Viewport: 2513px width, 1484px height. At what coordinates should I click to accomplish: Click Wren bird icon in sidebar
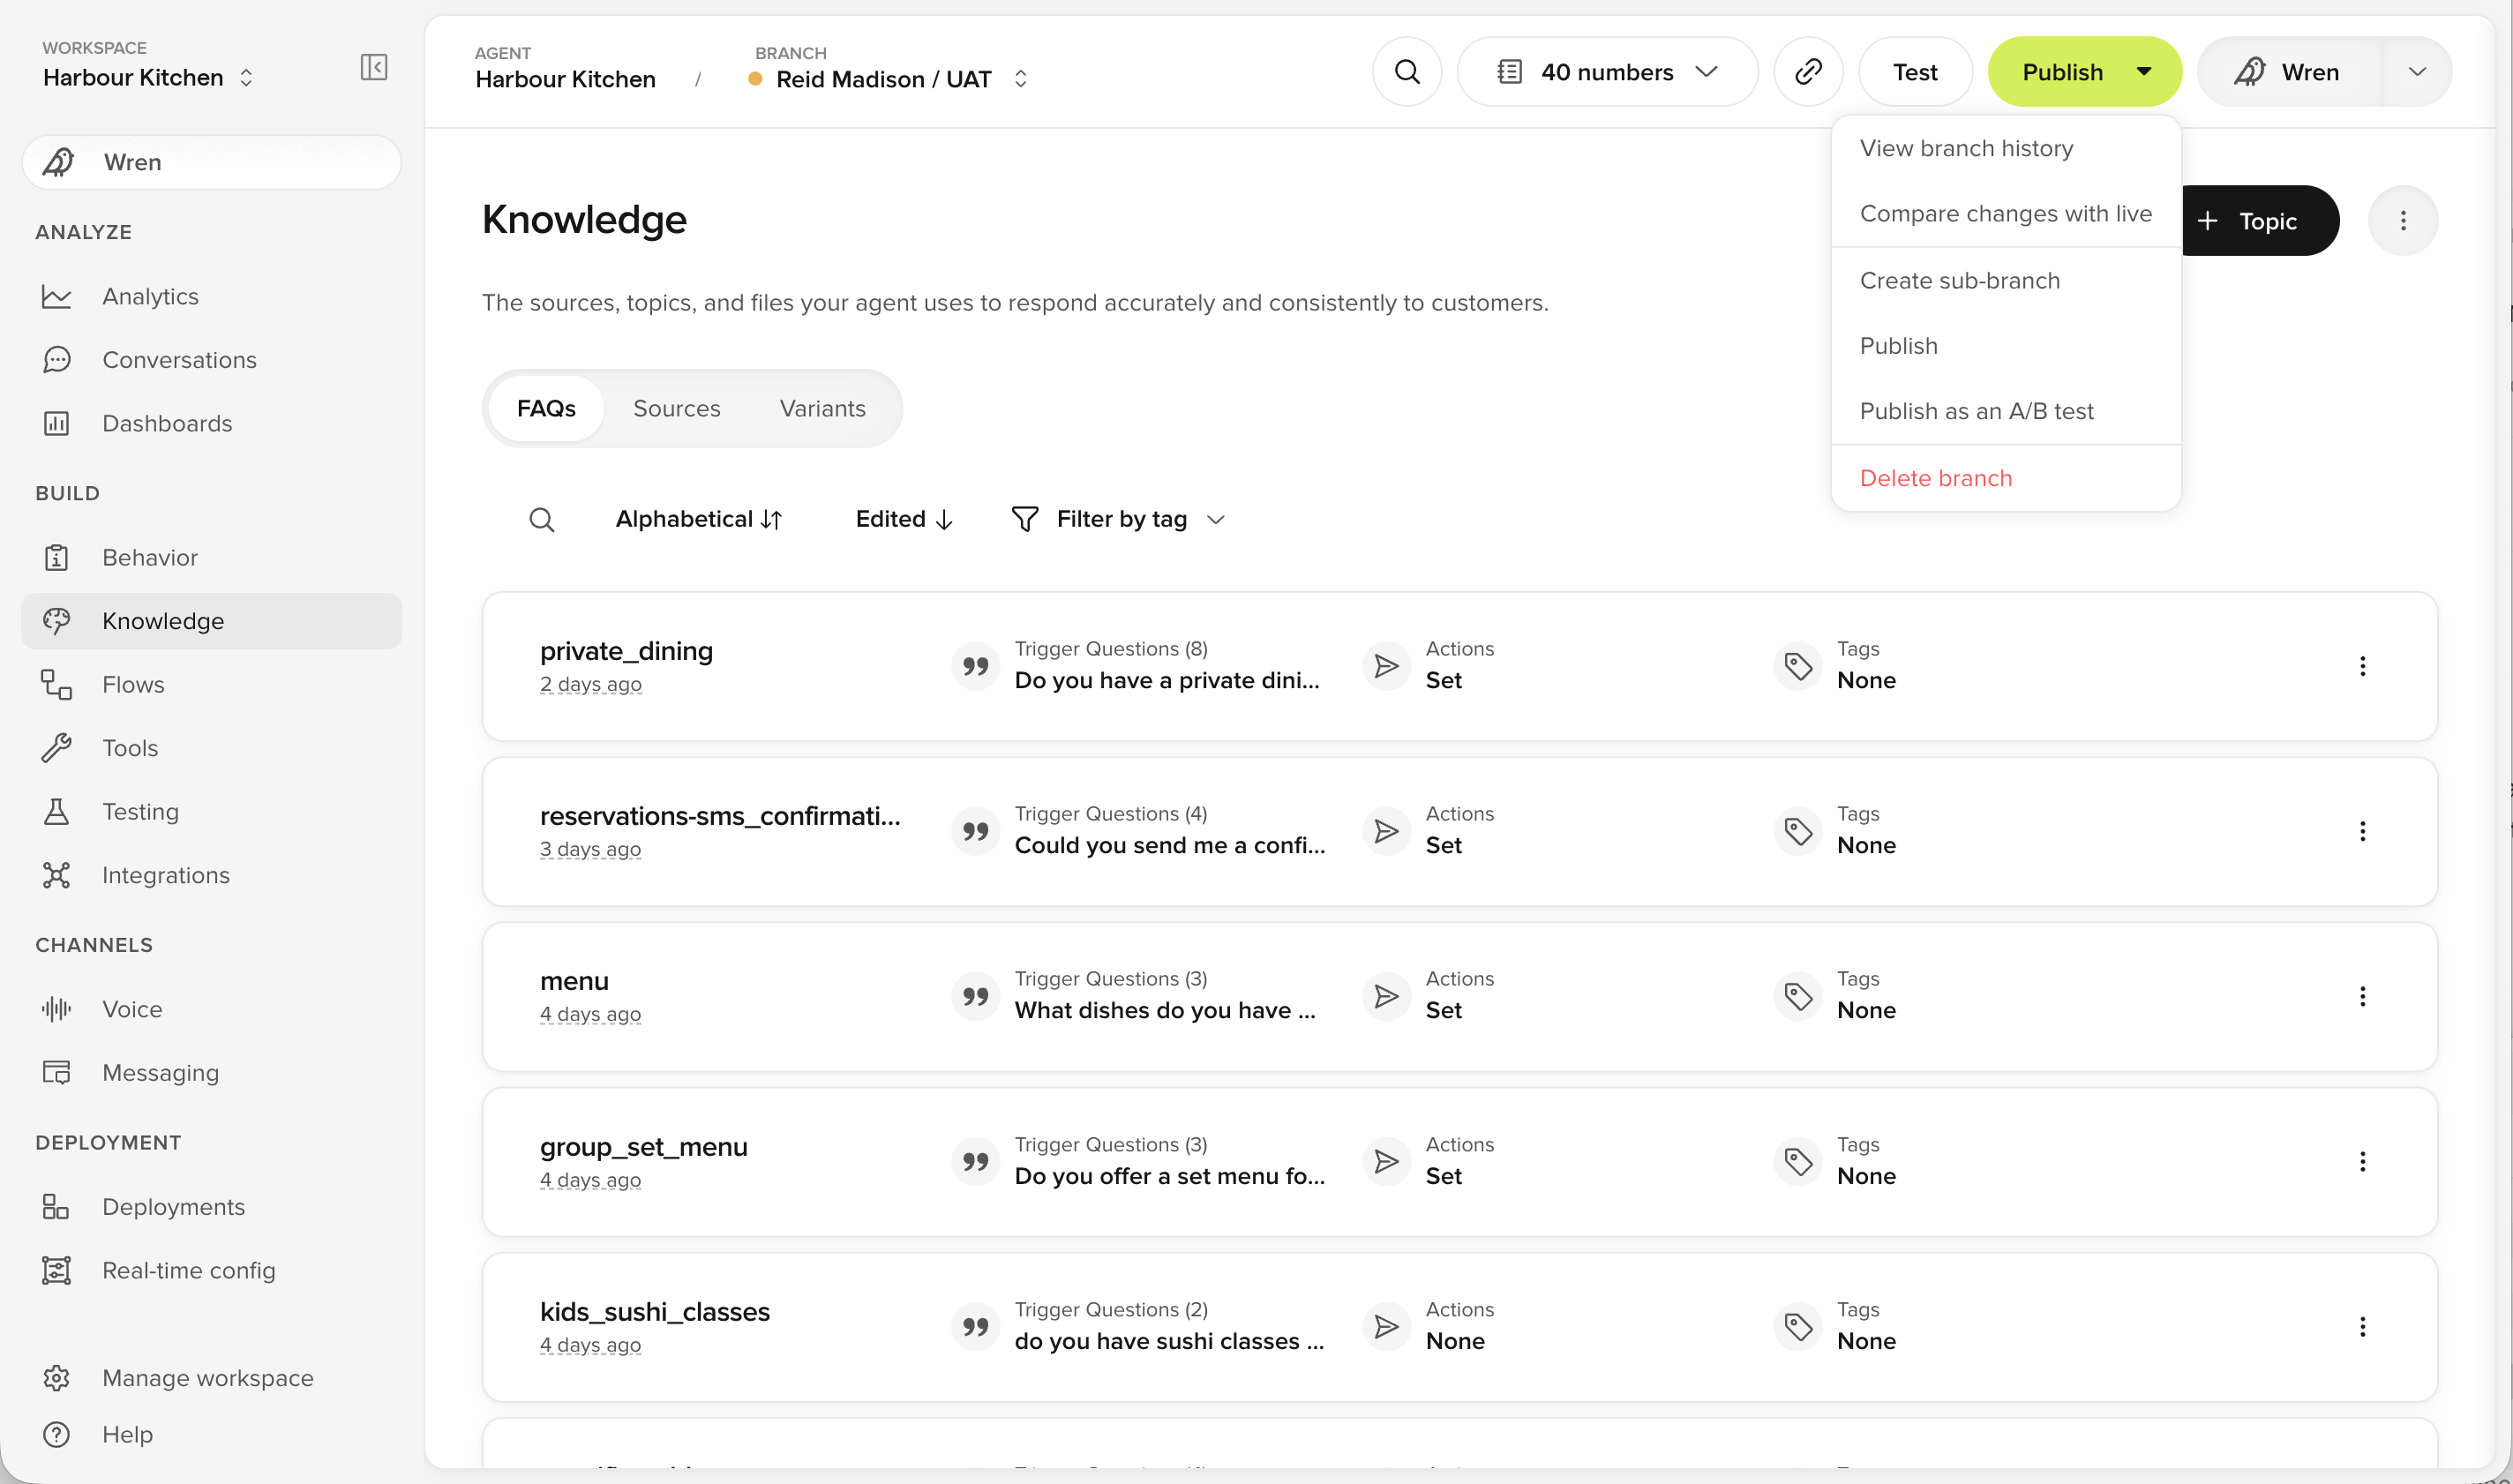click(59, 162)
